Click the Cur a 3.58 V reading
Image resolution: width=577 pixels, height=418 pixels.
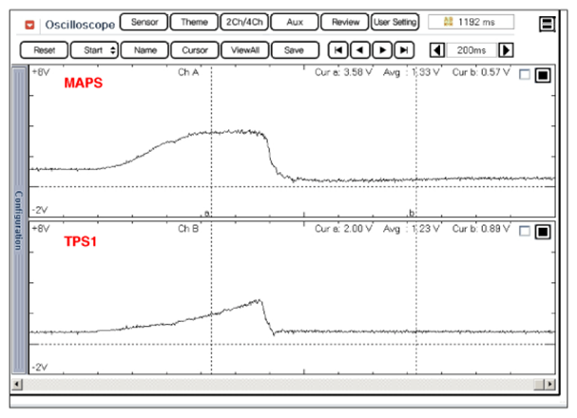coord(343,72)
